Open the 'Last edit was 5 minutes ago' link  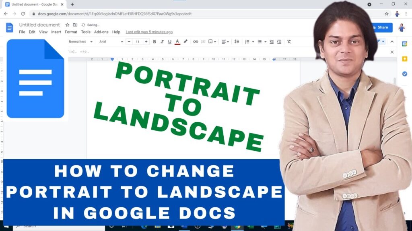(x=149, y=32)
